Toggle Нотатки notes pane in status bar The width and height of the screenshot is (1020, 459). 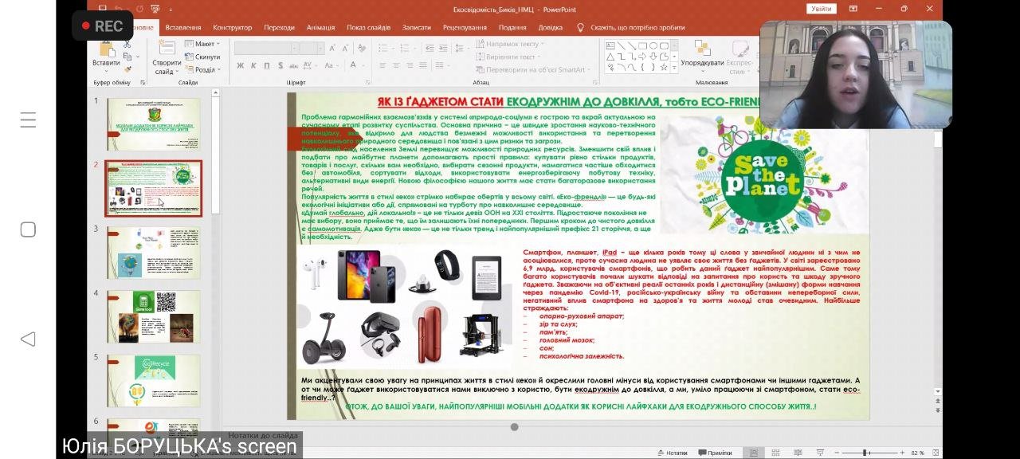tap(672, 453)
